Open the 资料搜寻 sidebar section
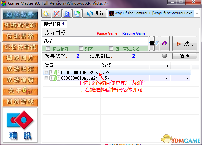This screenshot has height=145, width=202. pos(20,14)
